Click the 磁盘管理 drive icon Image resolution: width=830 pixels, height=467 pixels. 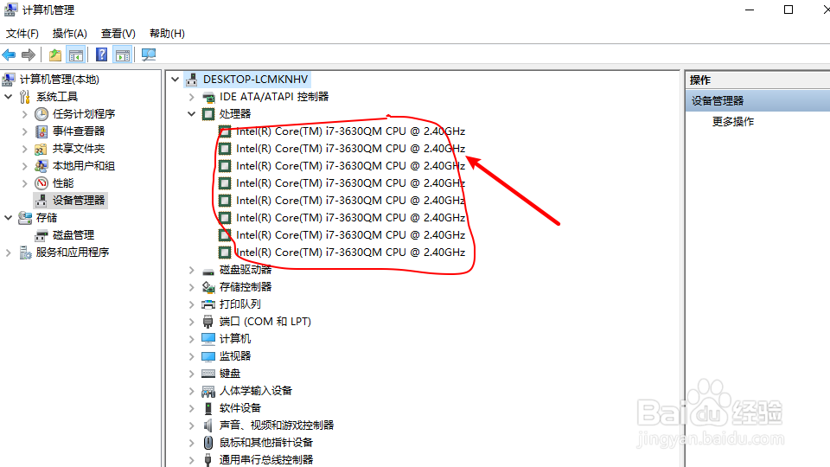(41, 235)
